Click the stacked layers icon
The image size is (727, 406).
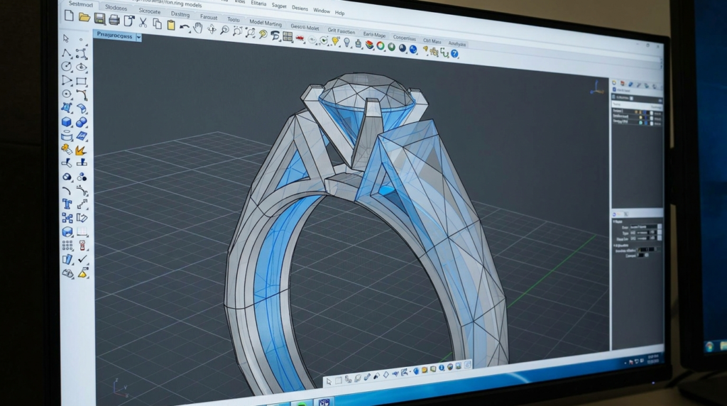[369, 45]
